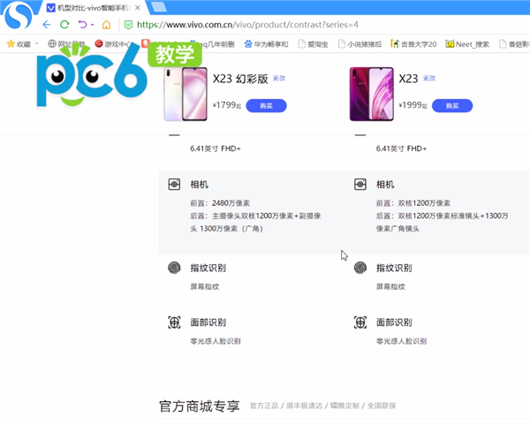
Task: Click fingerprint icon in X23 column
Action: click(360, 268)
